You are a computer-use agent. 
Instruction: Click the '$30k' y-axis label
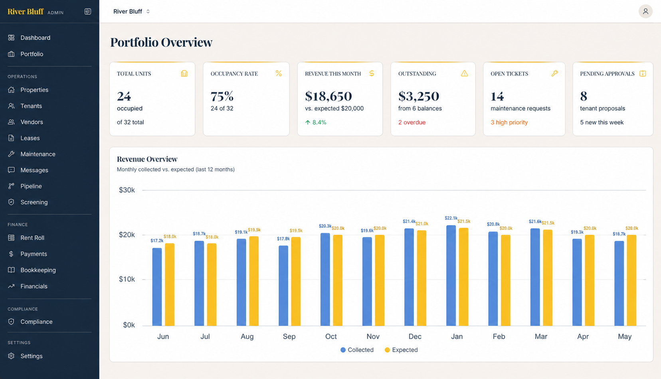coord(127,190)
